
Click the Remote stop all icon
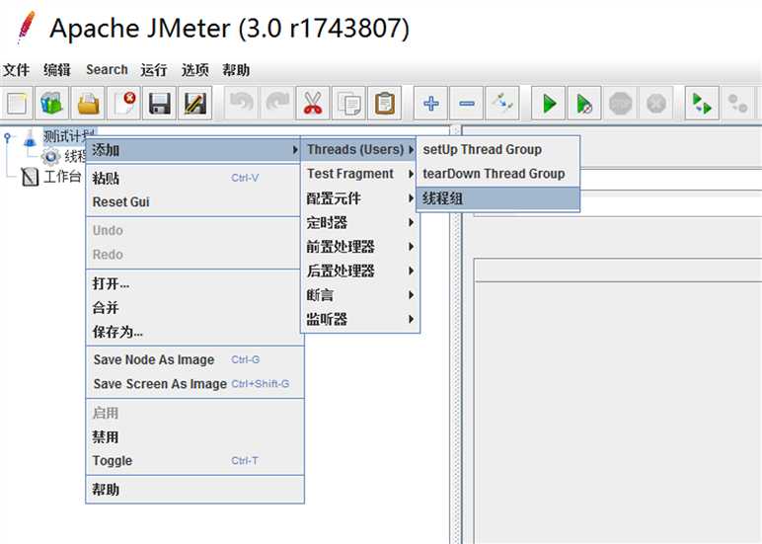tap(737, 103)
